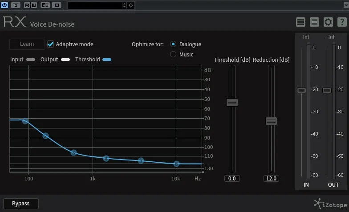Click the Reduction [dB] slider handle
This screenshot has width=349, height=212.
pos(272,121)
